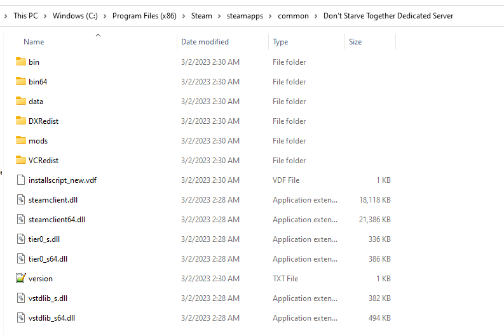Viewport: 504px width, 334px height.
Task: Expand chevron after This PC breadcrumb
Action: pyautogui.click(x=47, y=16)
